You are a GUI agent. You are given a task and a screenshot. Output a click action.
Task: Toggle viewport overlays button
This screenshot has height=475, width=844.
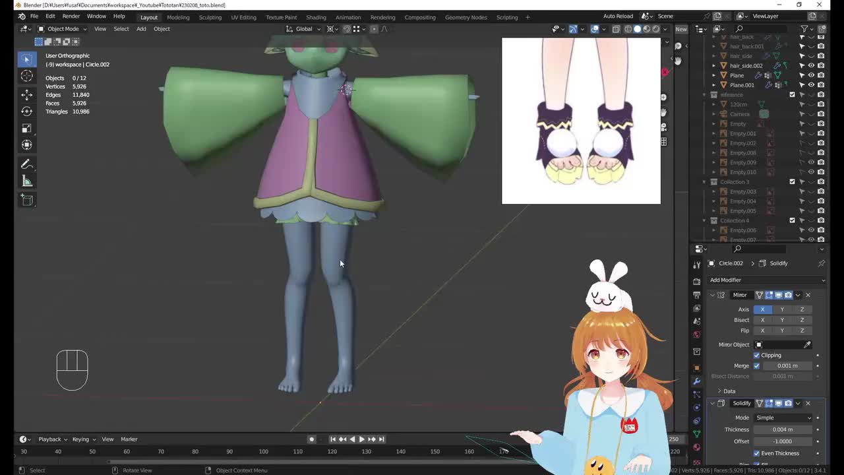pos(595,29)
